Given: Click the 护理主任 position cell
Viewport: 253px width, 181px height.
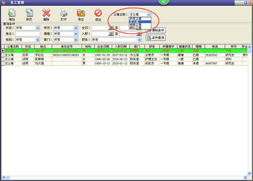Looking at the screenshot, I should tap(152, 59).
